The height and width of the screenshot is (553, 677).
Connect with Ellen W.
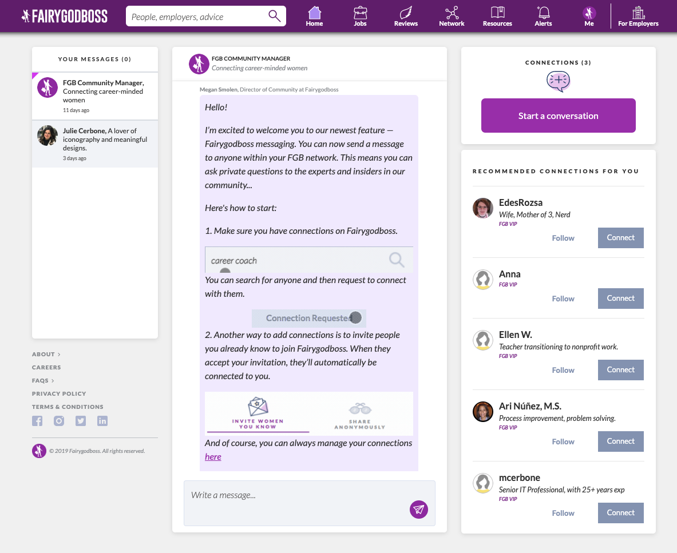[620, 370]
